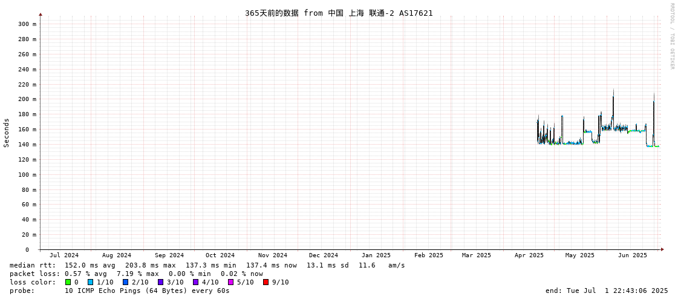Screen dimensions: 678x299
Task: Click the 'Jul 2024' x-axis label
Action: [65, 255]
